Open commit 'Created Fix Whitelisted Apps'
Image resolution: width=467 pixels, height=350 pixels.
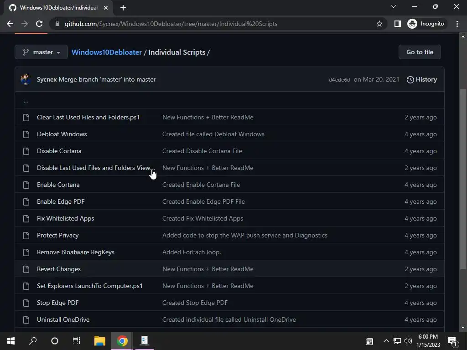(202, 218)
